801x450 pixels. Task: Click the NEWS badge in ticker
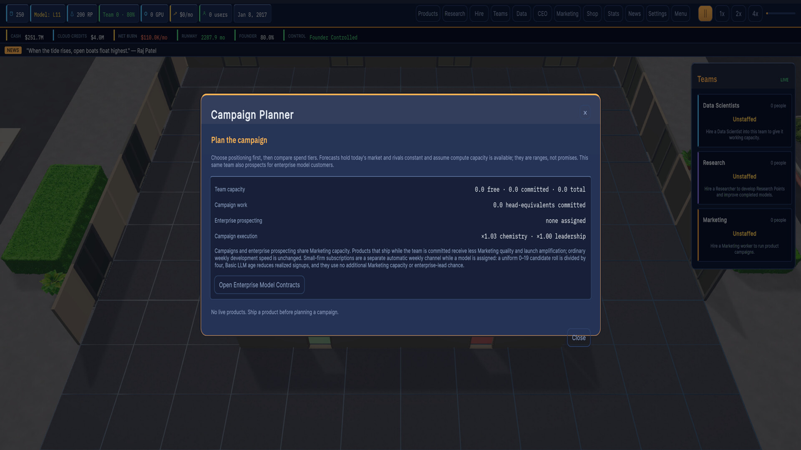(13, 50)
